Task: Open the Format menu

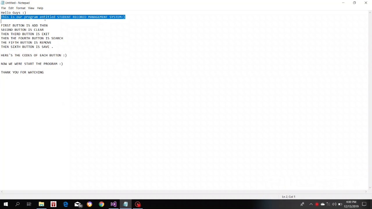Action: pyautogui.click(x=21, y=8)
